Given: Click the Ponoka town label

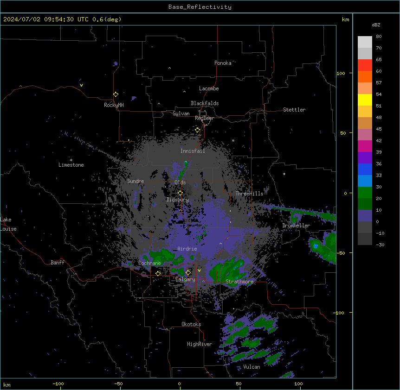Looking at the screenshot, I should click(223, 63).
